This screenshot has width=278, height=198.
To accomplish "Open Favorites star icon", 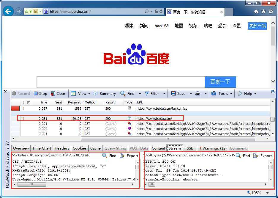I will (x=264, y=12).
